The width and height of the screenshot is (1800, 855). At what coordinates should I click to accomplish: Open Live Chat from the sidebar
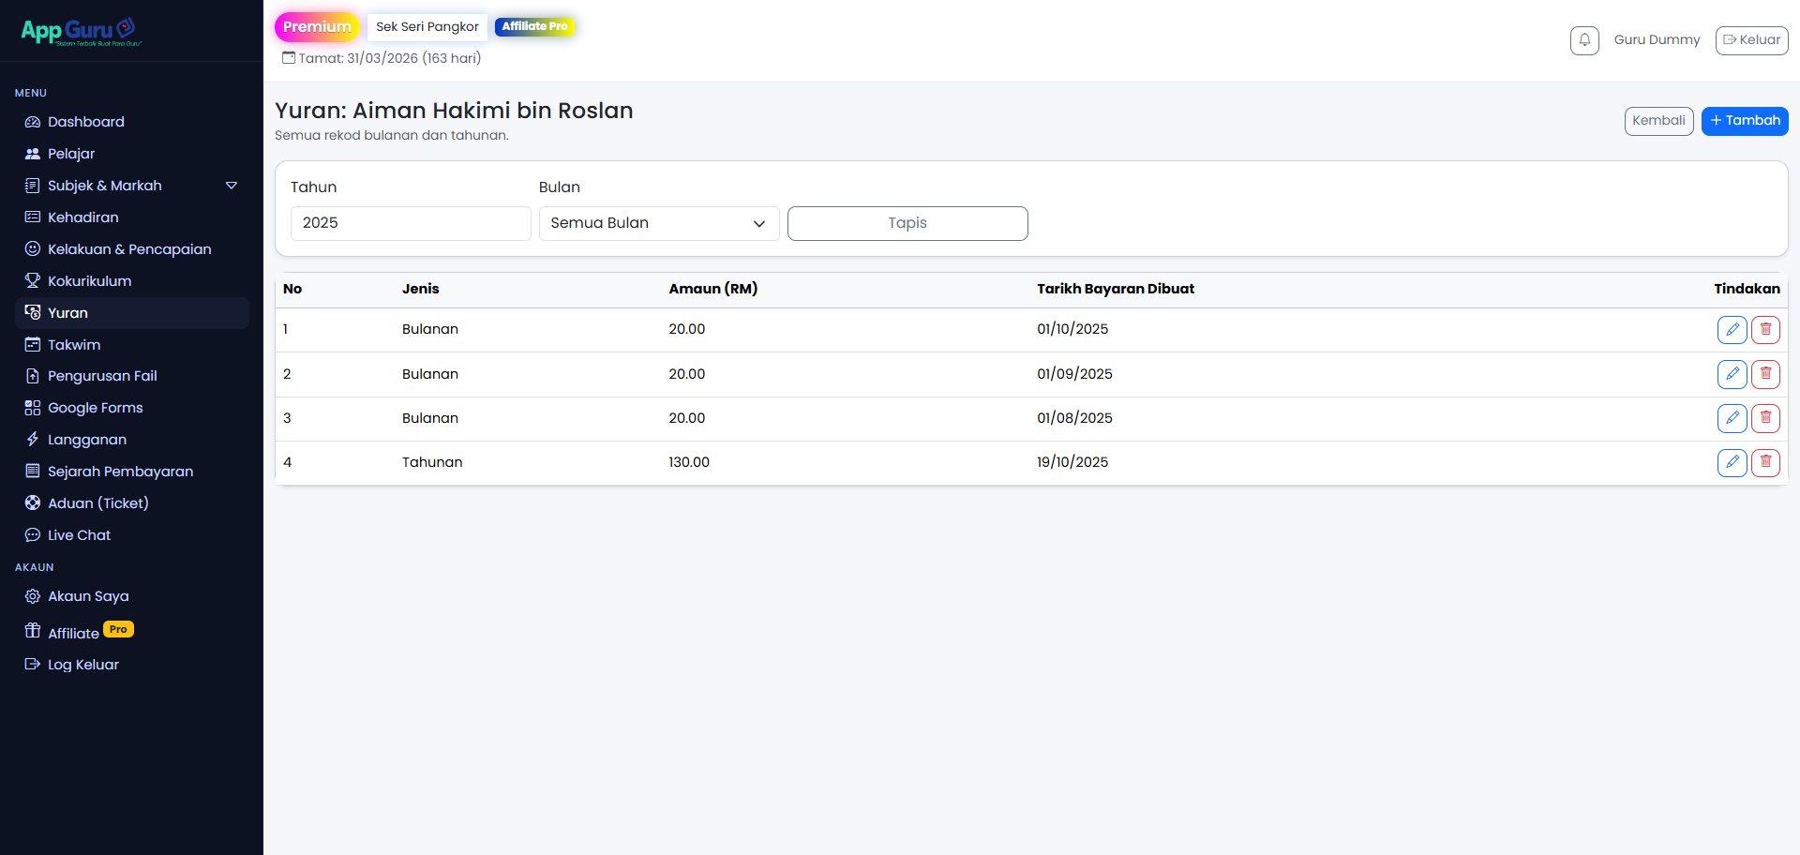[x=79, y=535]
